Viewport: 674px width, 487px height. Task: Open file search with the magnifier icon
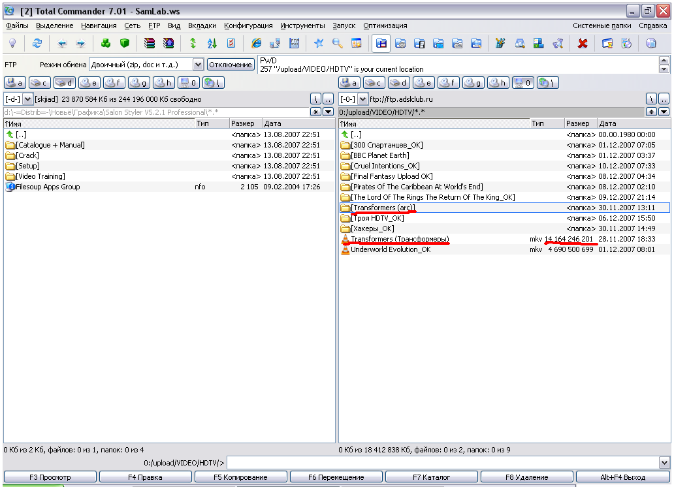pos(338,44)
